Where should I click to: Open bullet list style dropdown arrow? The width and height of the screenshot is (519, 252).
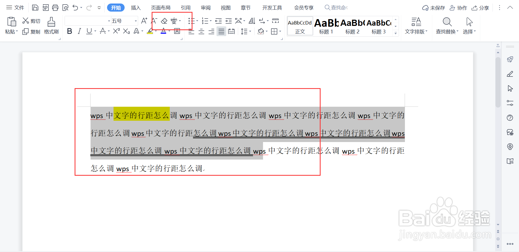197,21
